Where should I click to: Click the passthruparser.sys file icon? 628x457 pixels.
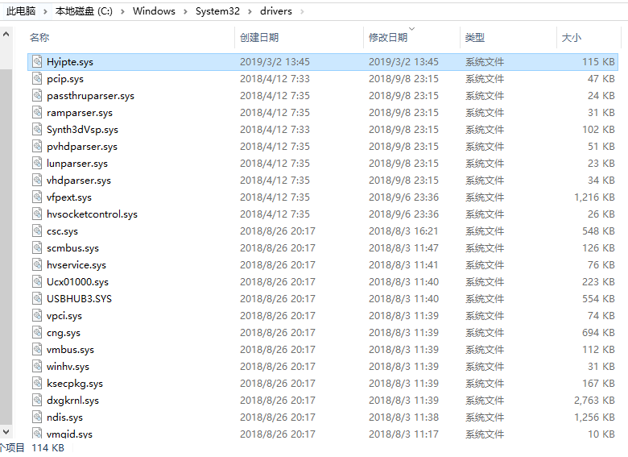[x=37, y=95]
